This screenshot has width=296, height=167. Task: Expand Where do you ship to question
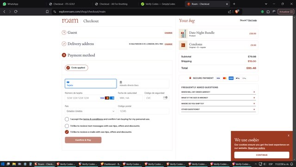pos(218,103)
